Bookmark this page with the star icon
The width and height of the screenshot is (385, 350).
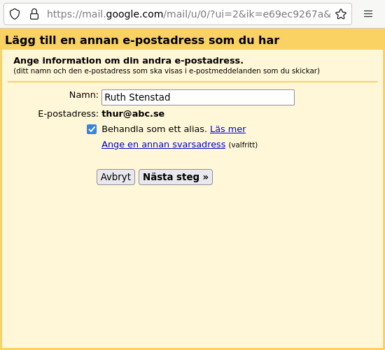click(341, 14)
